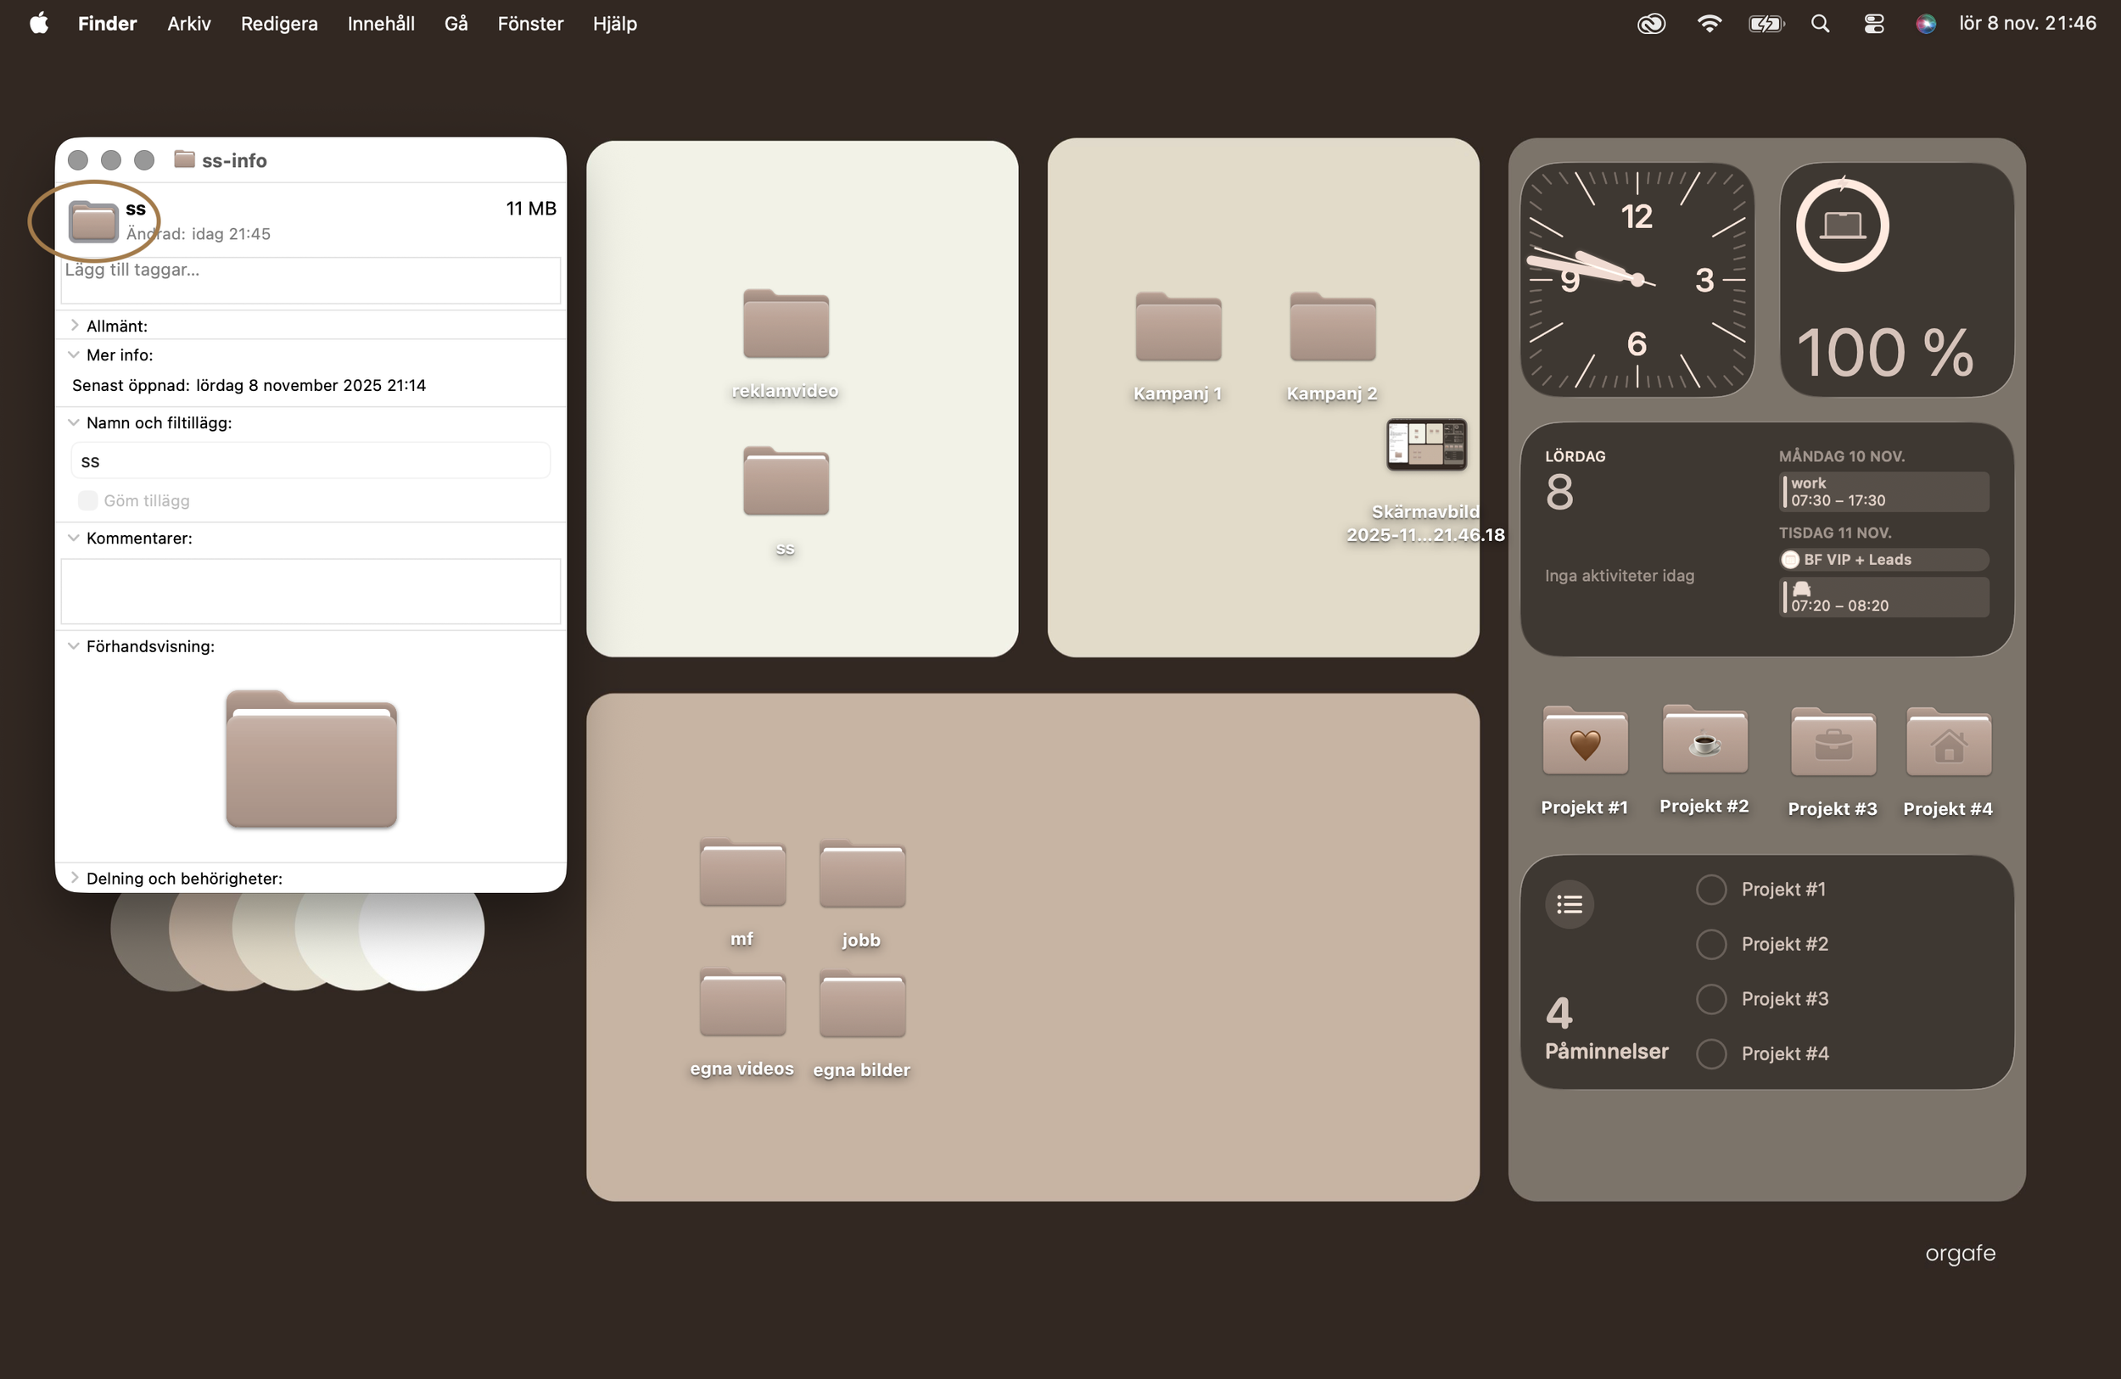Mark Projekt #3 reminder as done
Screen dimensions: 2121x1379
pyautogui.click(x=1710, y=998)
